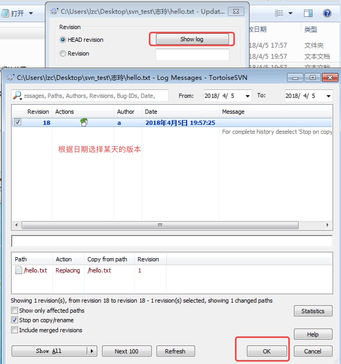
Task: Click the Explorer view layout icon
Action: click(x=279, y=13)
